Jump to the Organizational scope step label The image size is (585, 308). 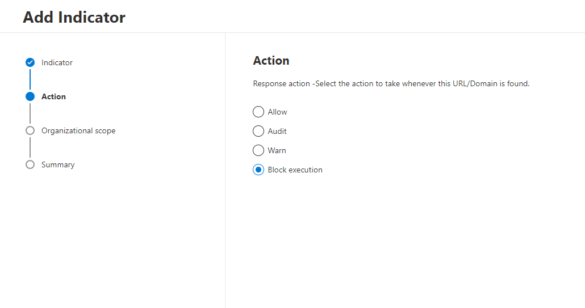[78, 130]
